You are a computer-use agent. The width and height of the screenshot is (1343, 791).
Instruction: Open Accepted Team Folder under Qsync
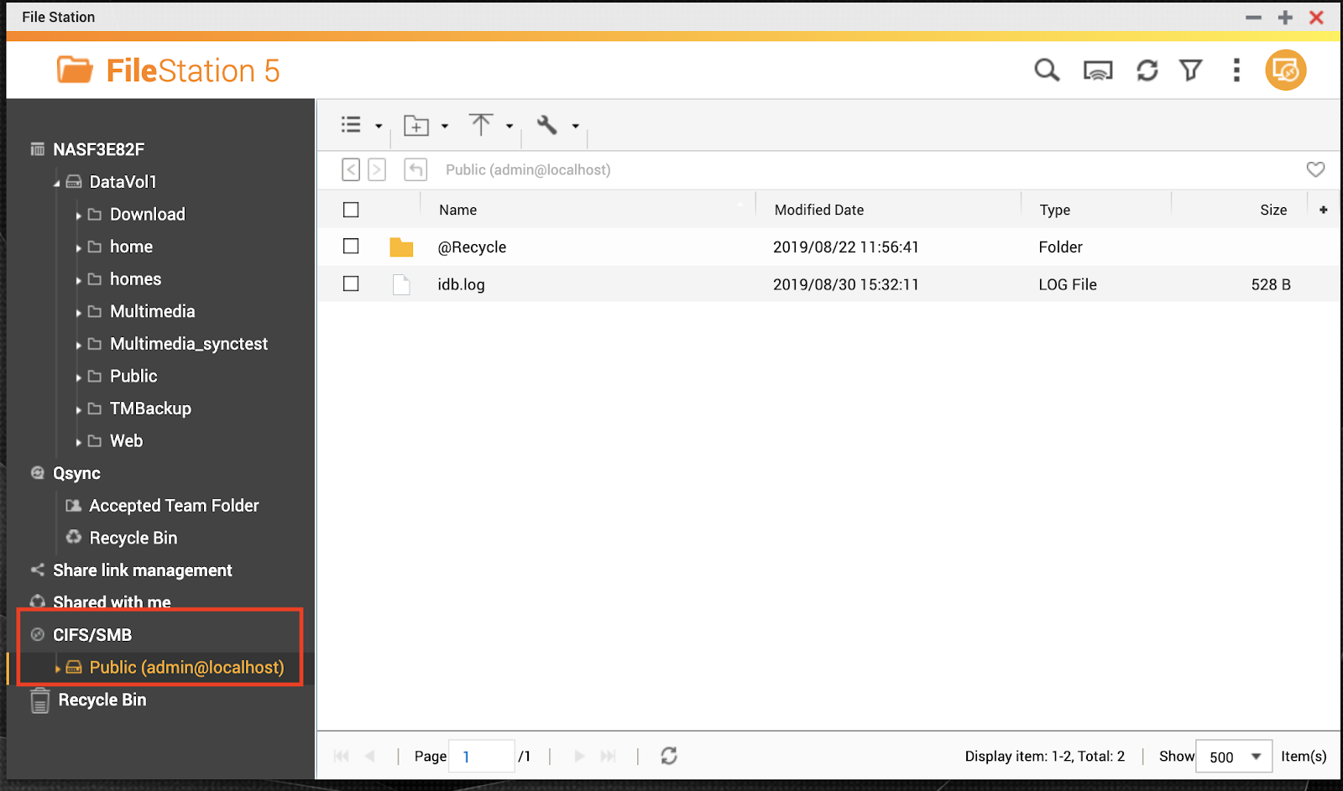pyautogui.click(x=174, y=506)
